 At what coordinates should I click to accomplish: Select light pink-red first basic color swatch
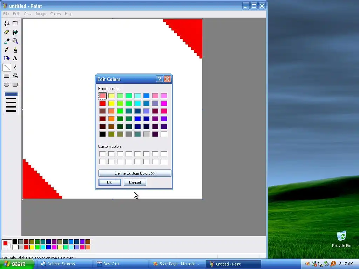103,96
